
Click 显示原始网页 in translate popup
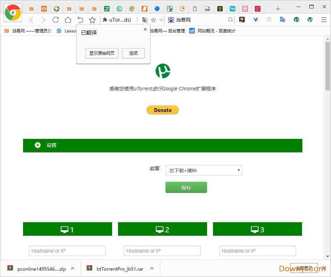point(102,53)
